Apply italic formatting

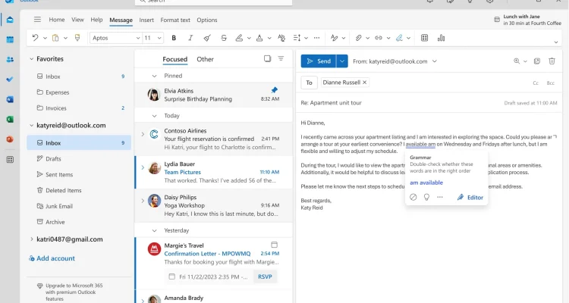coord(190,38)
